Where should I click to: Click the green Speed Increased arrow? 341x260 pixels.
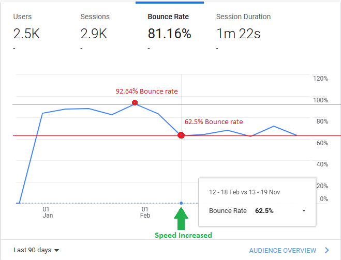point(181,219)
